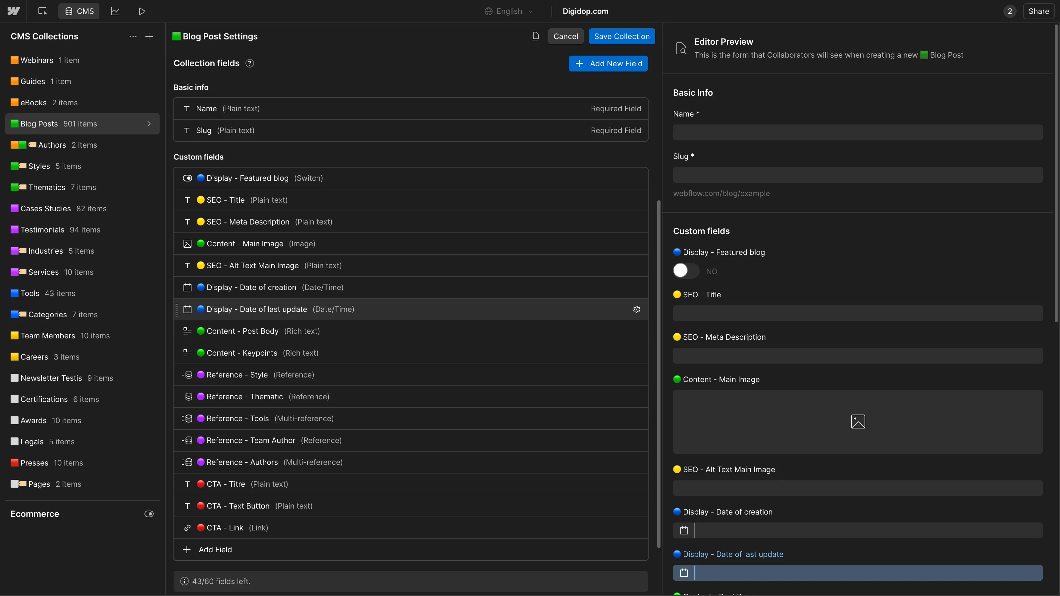Click SEO - Alt Text Main Image preview input
1060x596 pixels.
(x=858, y=488)
